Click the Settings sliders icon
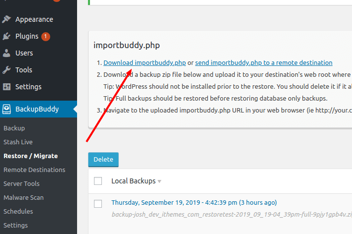This screenshot has height=234, width=352. (6, 87)
